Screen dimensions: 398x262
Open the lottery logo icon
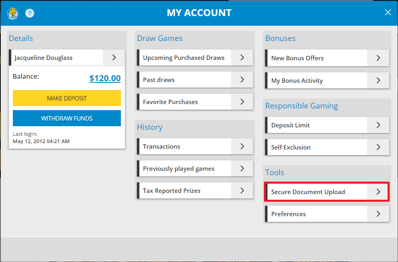click(12, 13)
